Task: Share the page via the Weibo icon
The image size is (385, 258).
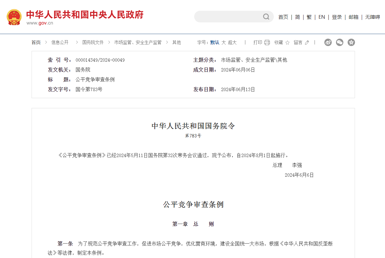Action: [x=328, y=42]
